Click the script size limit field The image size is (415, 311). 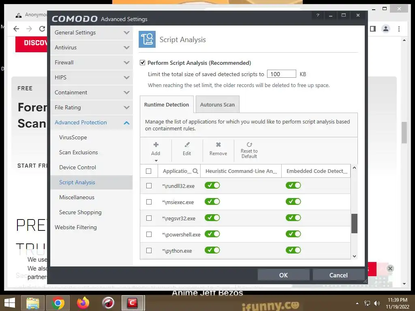pos(281,74)
